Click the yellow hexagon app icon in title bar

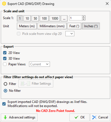coord(4,4)
